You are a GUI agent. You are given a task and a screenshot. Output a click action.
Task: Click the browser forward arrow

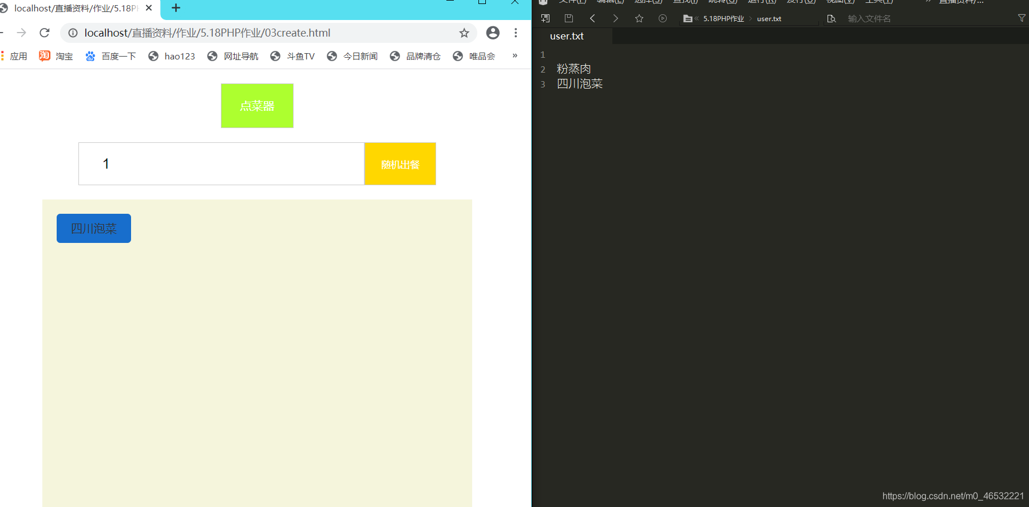22,33
